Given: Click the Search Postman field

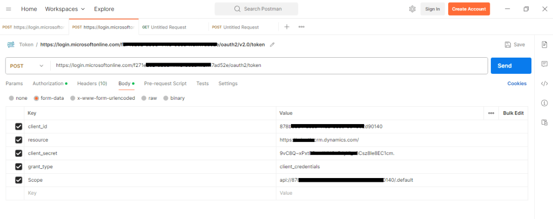Looking at the screenshot, I should tap(256, 9).
